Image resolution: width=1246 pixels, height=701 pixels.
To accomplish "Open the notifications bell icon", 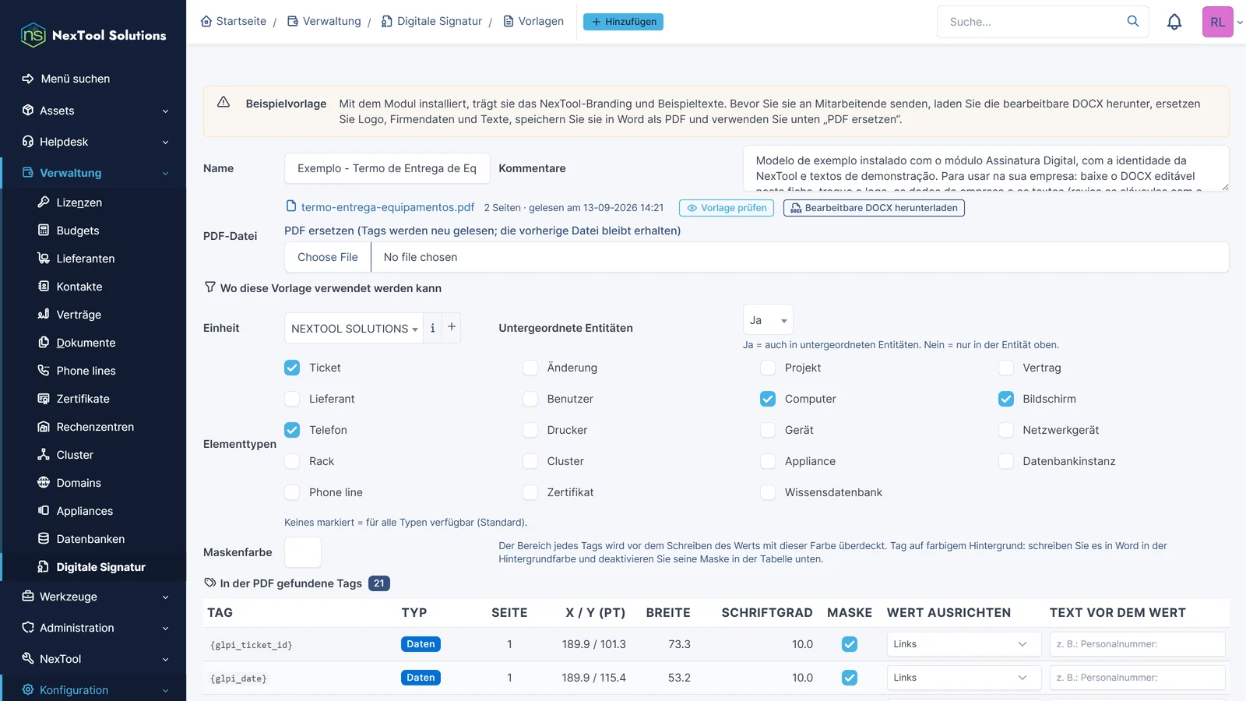I will [x=1174, y=22].
